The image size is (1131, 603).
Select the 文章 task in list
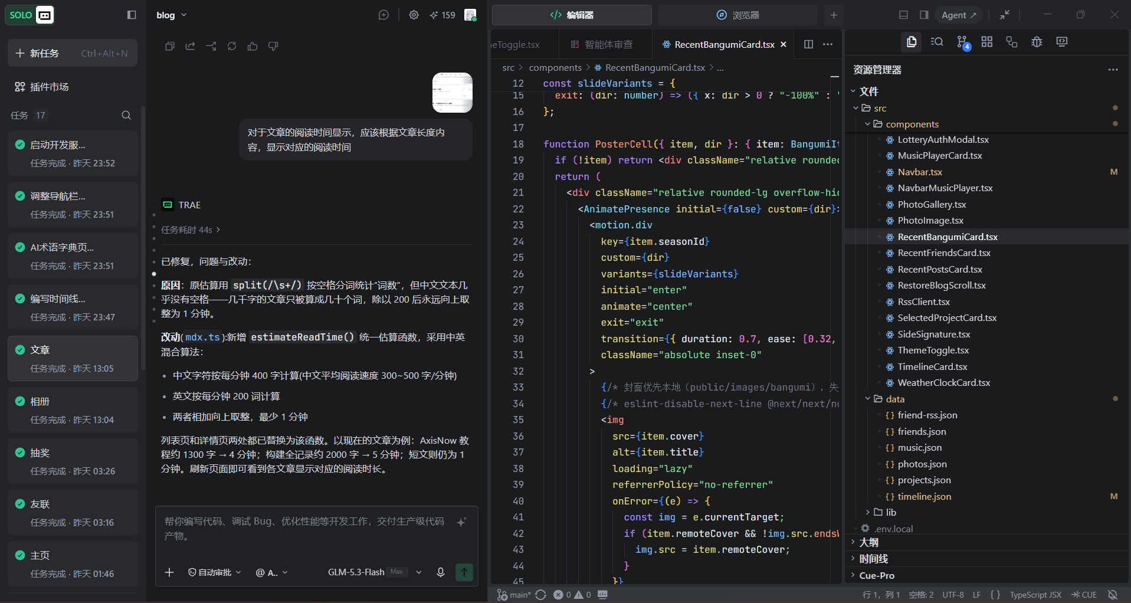pos(73,359)
